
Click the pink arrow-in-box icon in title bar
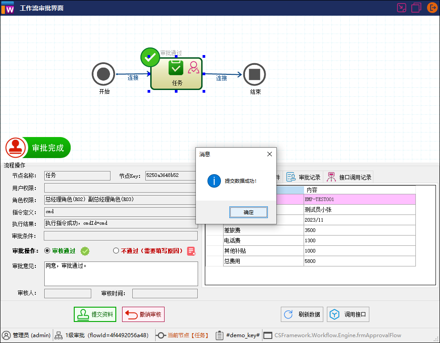(x=402, y=8)
